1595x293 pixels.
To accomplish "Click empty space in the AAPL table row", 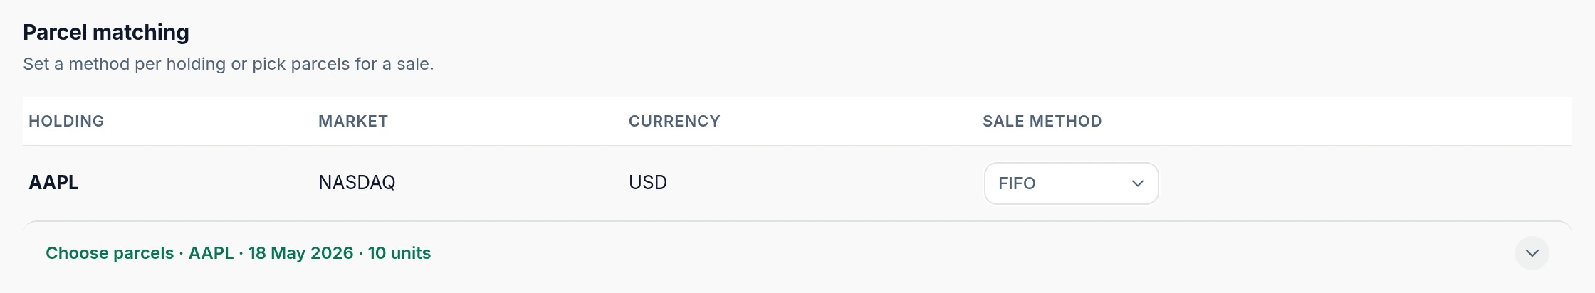I will 1353,183.
